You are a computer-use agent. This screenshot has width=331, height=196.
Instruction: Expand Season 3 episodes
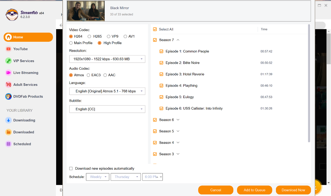pyautogui.click(x=178, y=154)
